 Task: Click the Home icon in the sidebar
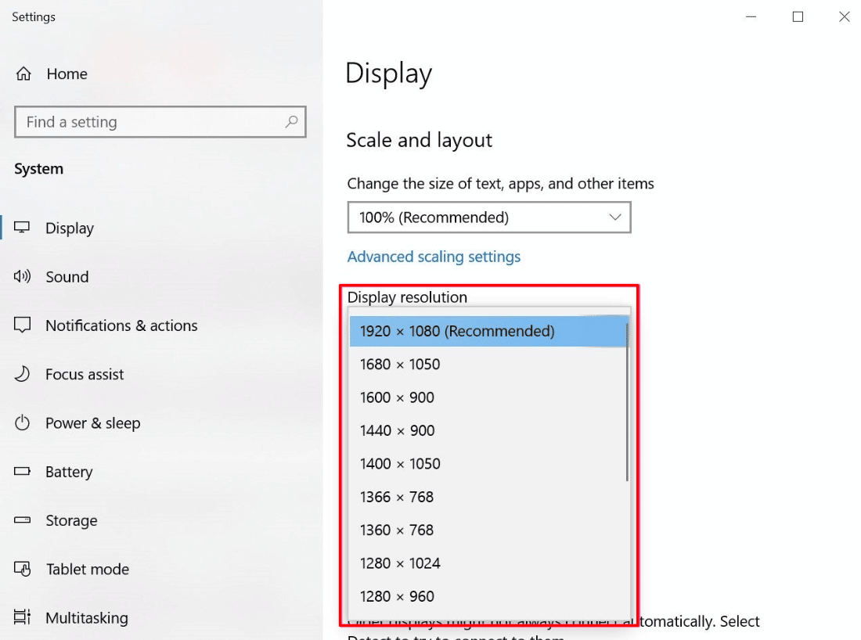pyautogui.click(x=24, y=74)
